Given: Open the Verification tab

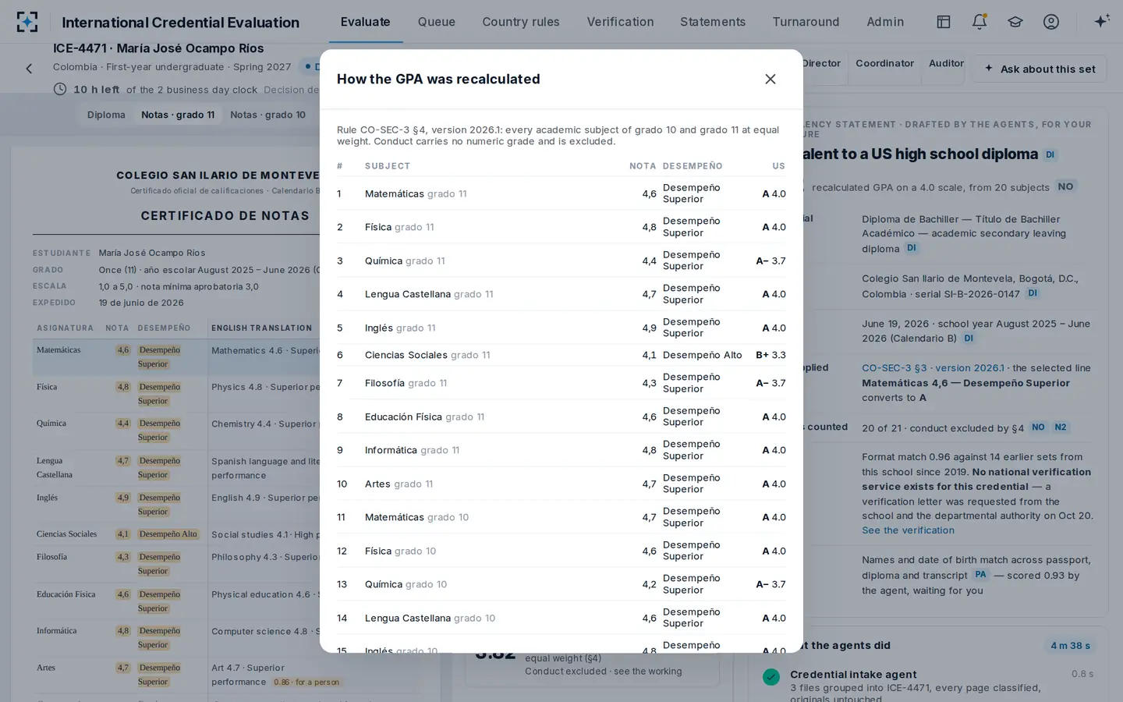Looking at the screenshot, I should 621,22.
